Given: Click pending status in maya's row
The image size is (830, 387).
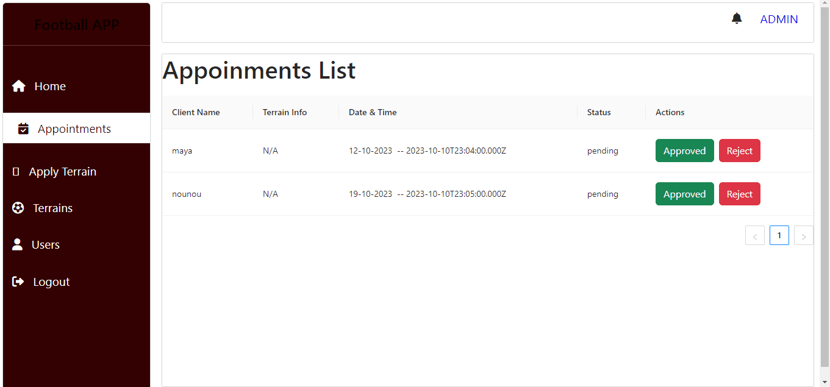Looking at the screenshot, I should click(603, 151).
